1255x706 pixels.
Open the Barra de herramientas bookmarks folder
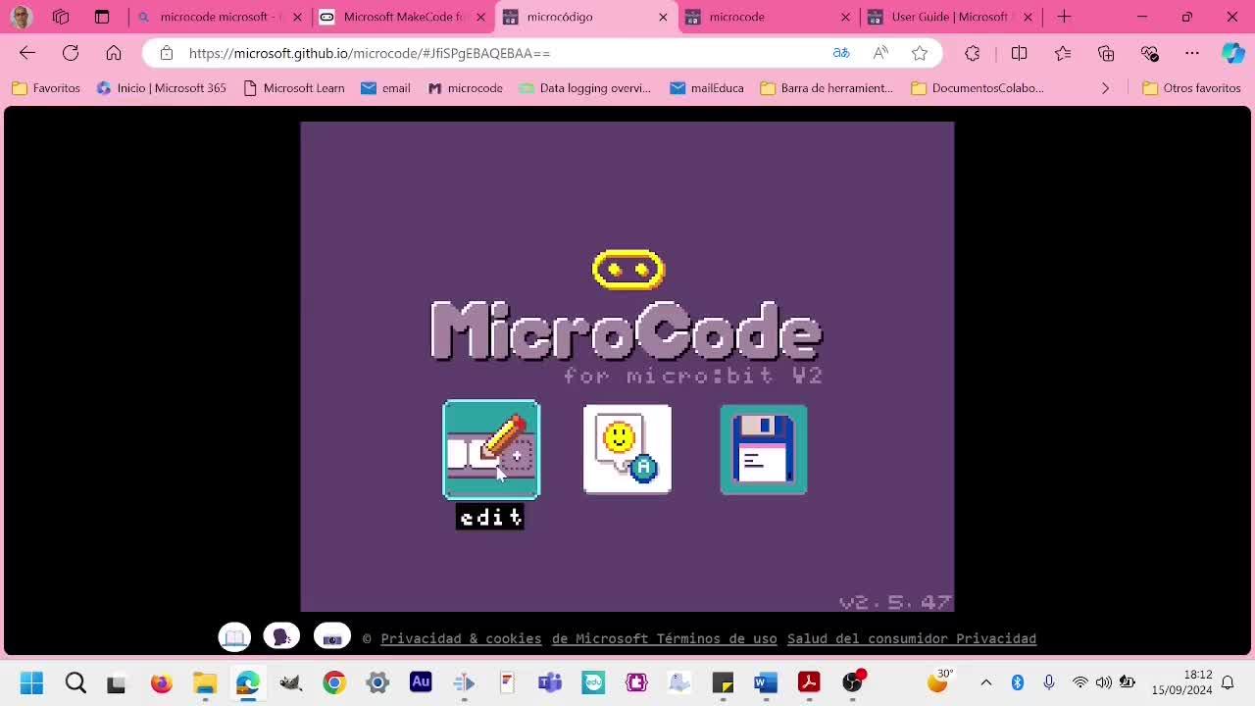[827, 88]
